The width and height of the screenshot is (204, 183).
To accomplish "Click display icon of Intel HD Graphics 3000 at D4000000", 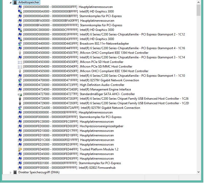I will click(x=20, y=39).
